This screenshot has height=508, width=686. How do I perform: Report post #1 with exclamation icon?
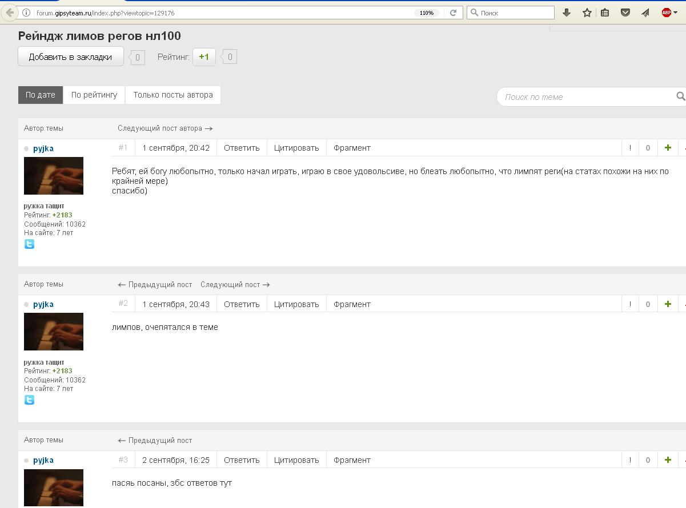click(x=630, y=148)
